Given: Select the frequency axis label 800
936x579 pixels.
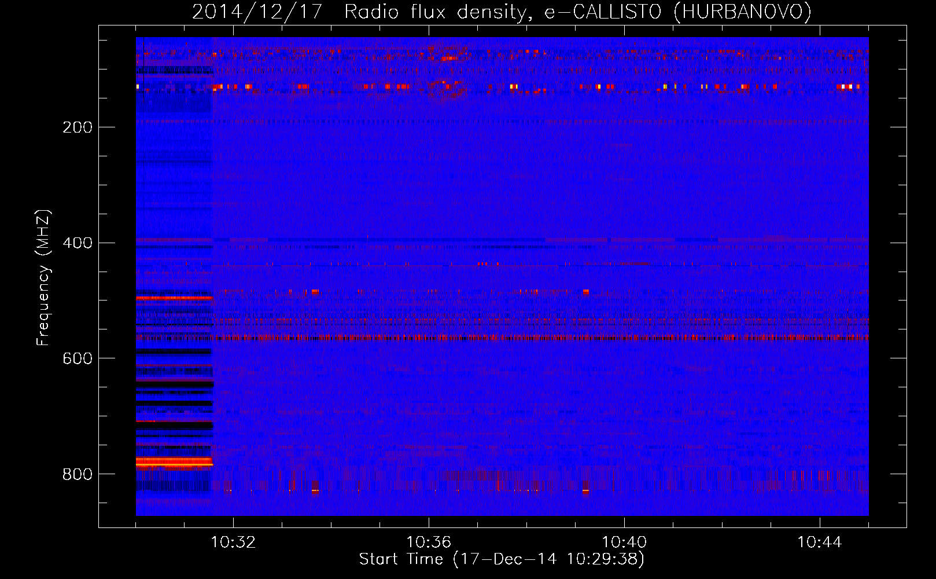Looking at the screenshot, I should [78, 475].
